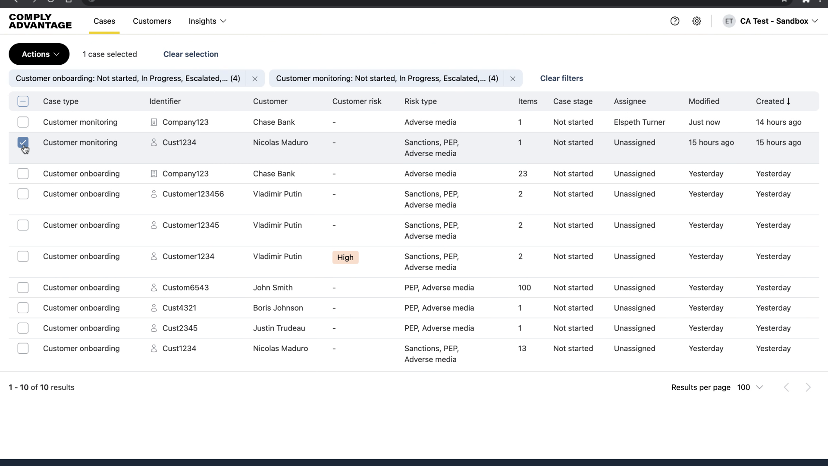Go to next page using right chevron arrow
This screenshot has width=828, height=466.
coord(808,387)
